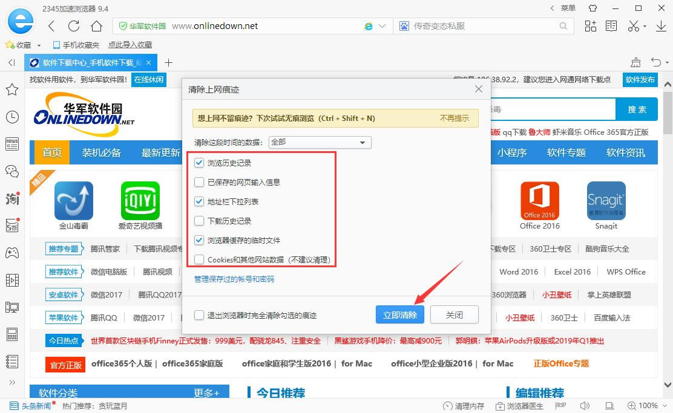
Task: Uncheck 浏览器缓存的临时文件 checkbox
Action: [x=199, y=240]
